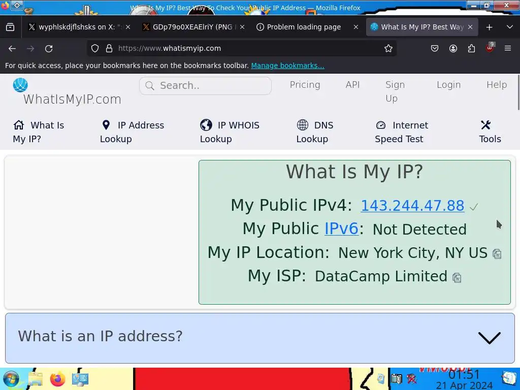Viewport: 520px width, 390px height.
Task: Click the uBlock Origin extension icon
Action: 490,48
